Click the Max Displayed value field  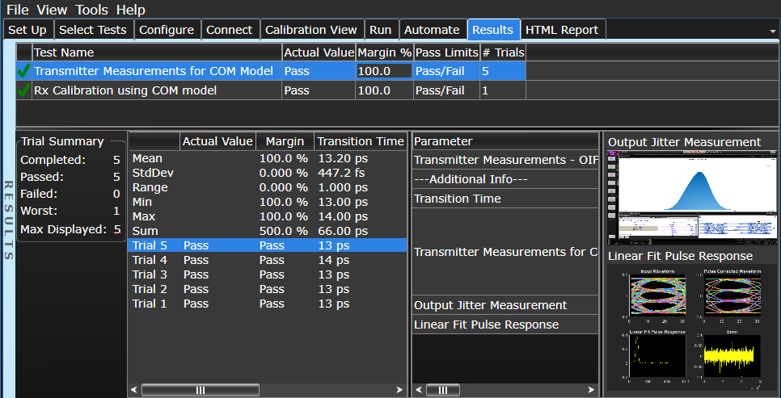[x=117, y=230]
